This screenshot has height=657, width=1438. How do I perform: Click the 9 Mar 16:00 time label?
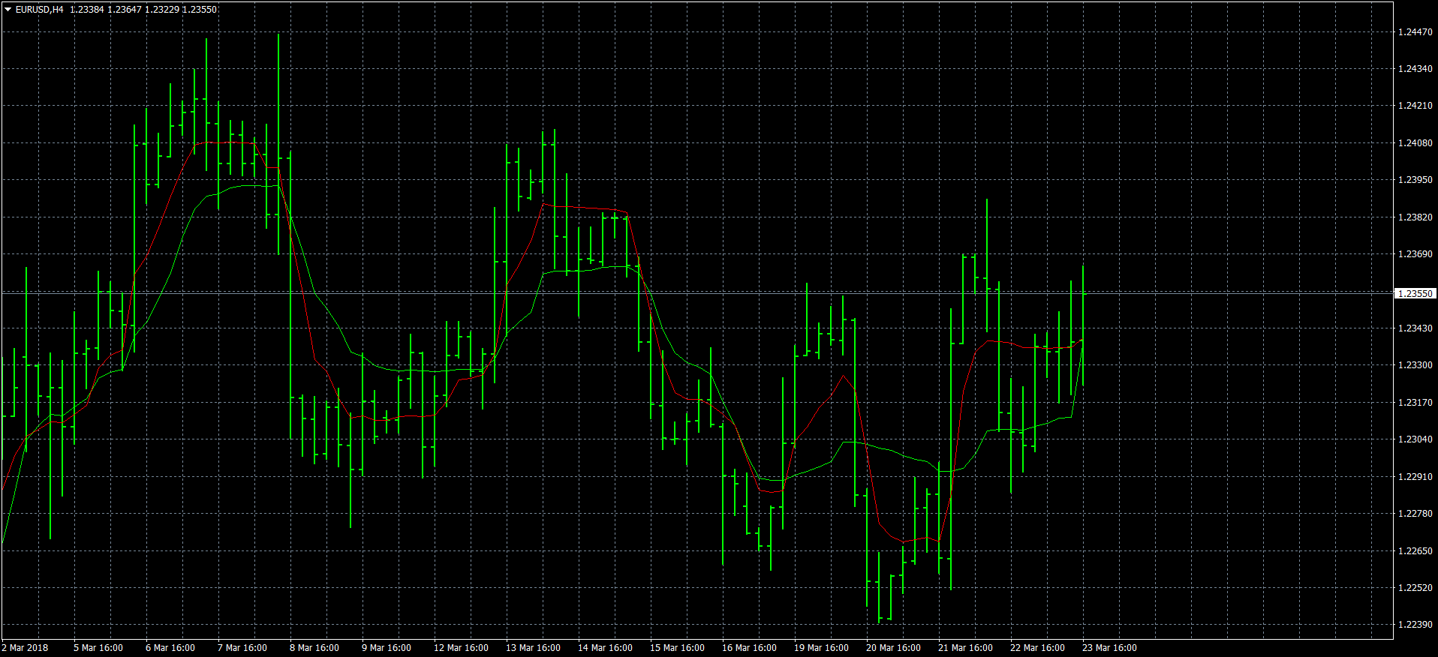[387, 648]
